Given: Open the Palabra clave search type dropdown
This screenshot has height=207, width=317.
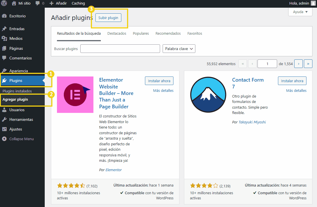Looking at the screenshot, I should pos(179,49).
